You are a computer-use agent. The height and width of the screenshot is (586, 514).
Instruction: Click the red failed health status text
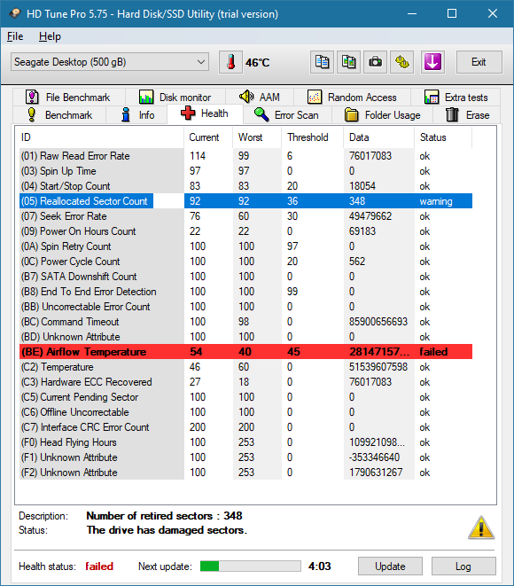99,566
